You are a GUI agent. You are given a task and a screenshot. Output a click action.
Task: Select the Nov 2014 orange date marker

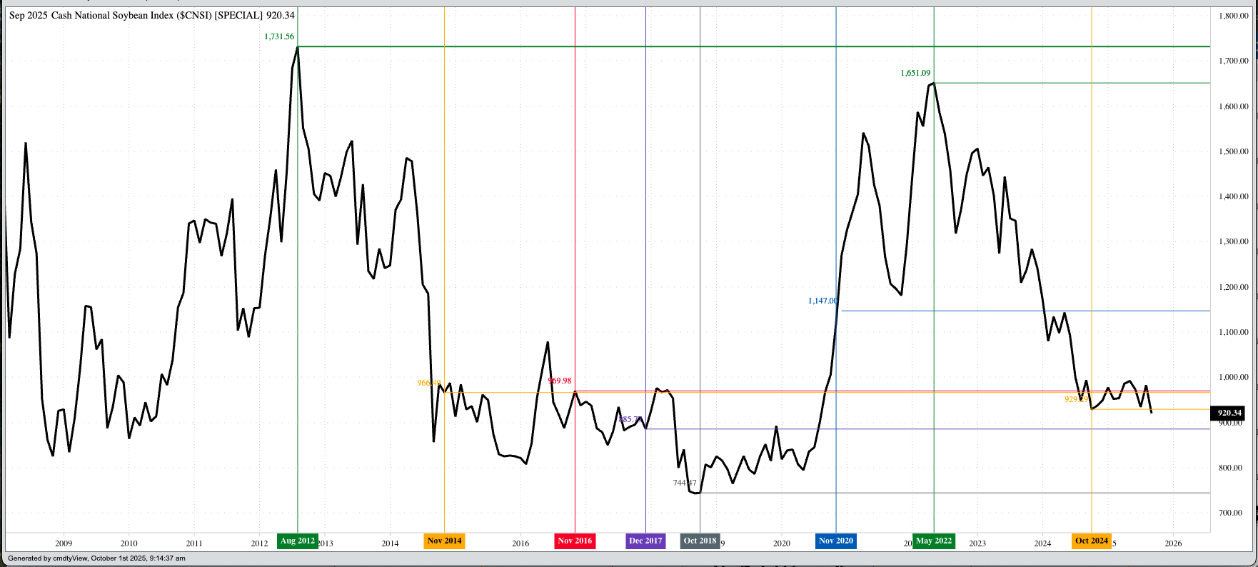[x=444, y=541]
